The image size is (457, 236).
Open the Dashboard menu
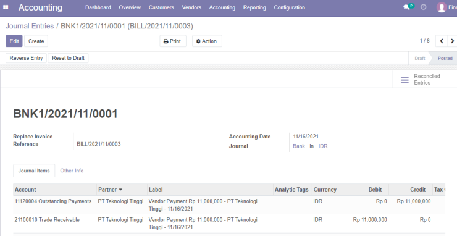(98, 7)
